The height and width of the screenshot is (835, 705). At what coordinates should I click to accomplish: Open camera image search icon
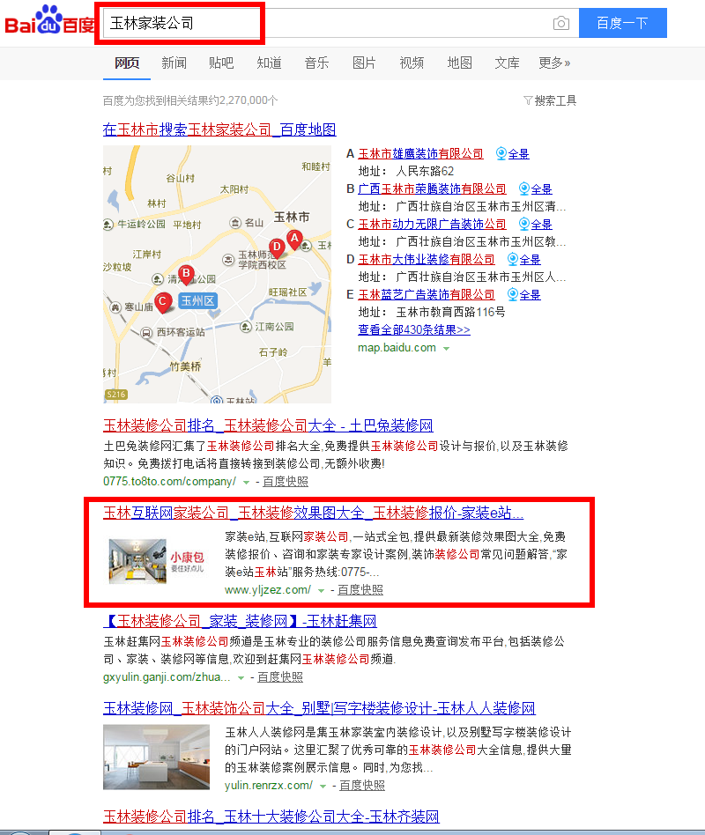(x=560, y=23)
